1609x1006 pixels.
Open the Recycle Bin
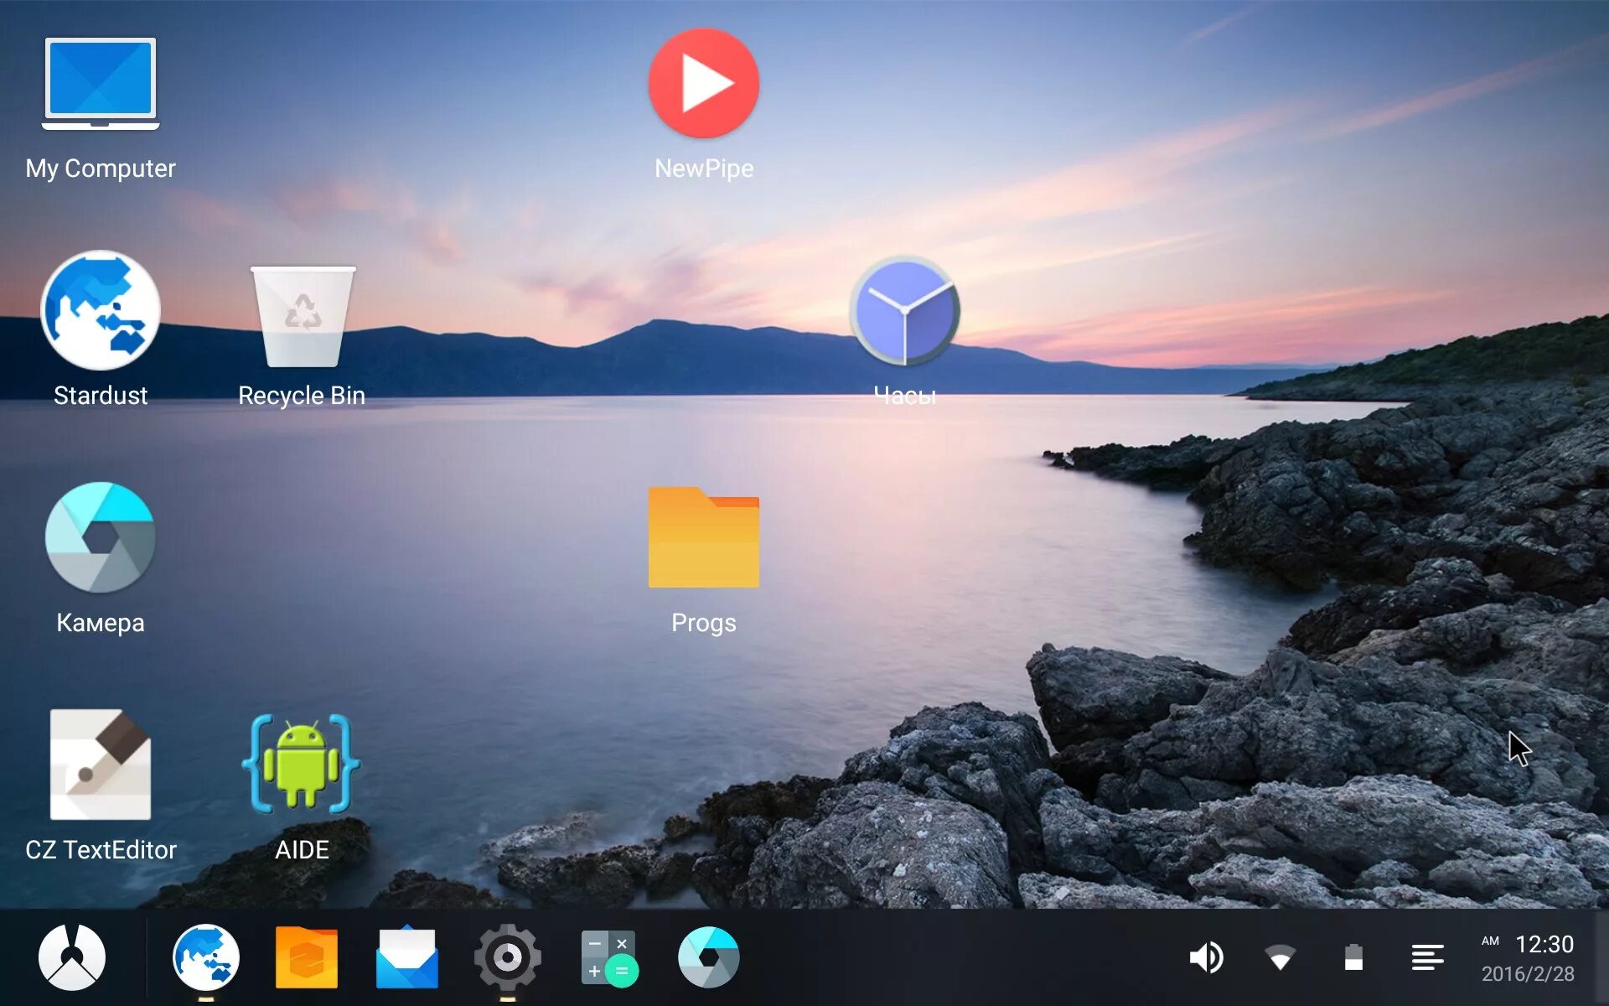click(x=303, y=316)
